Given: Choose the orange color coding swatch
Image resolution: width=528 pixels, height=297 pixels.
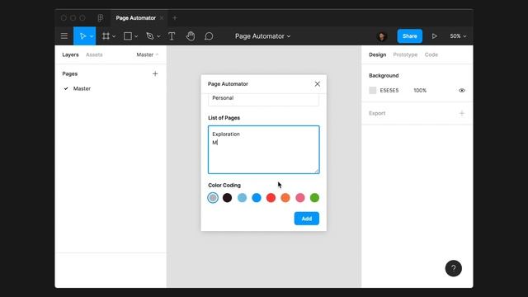Looking at the screenshot, I should coord(285,198).
